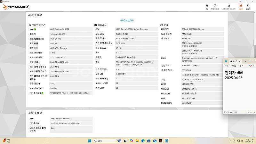The width and height of the screenshot is (256, 144).
Task: Add a new tab in Notepad
Action: click(245, 61)
